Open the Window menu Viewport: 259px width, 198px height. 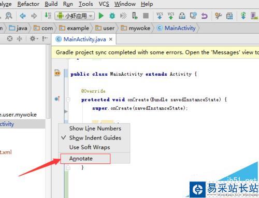click(x=125, y=4)
